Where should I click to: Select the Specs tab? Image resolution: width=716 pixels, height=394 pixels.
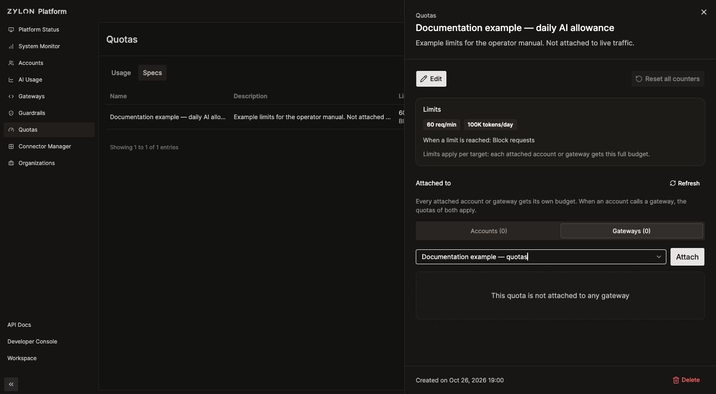152,73
